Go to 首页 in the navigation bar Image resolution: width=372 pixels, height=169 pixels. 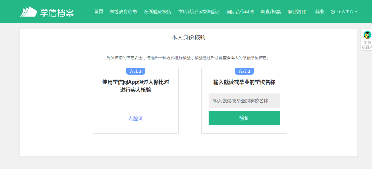pos(99,12)
